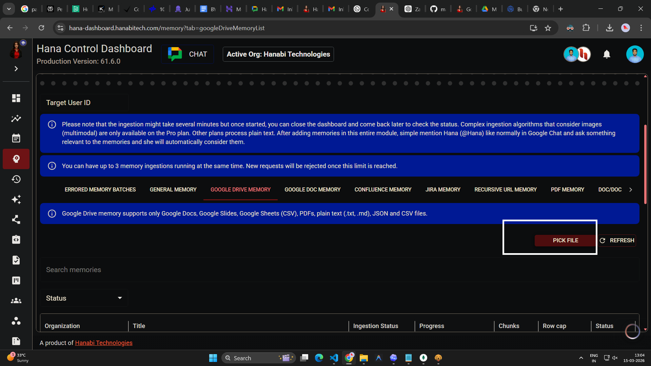Select the history clock sidebar icon
This screenshot has height=366, width=651.
click(16, 179)
